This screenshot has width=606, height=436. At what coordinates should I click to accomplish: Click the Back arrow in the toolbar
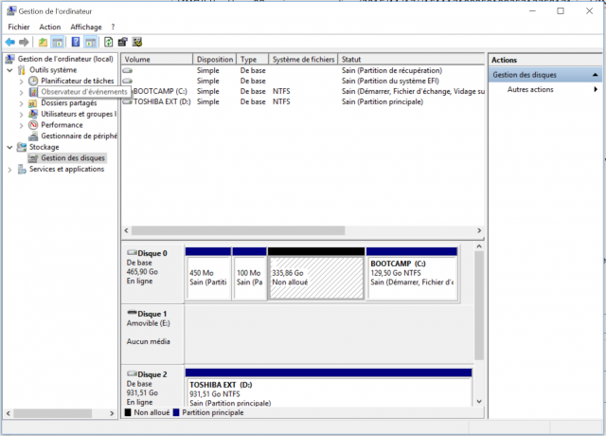(x=10, y=42)
